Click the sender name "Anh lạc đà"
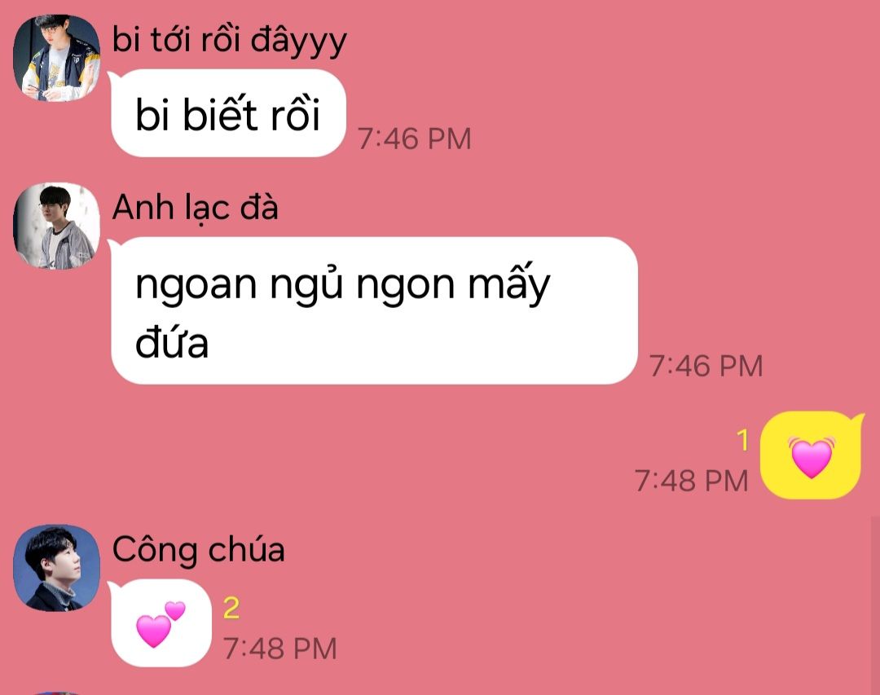The width and height of the screenshot is (880, 695). (x=195, y=208)
